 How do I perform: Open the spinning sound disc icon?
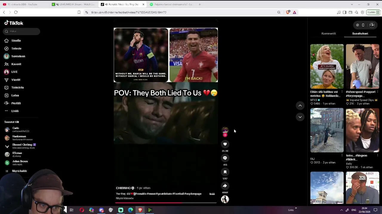click(x=225, y=199)
